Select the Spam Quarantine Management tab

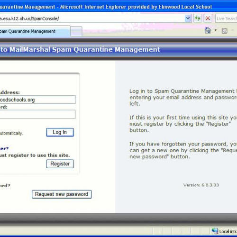(x=35, y=31)
